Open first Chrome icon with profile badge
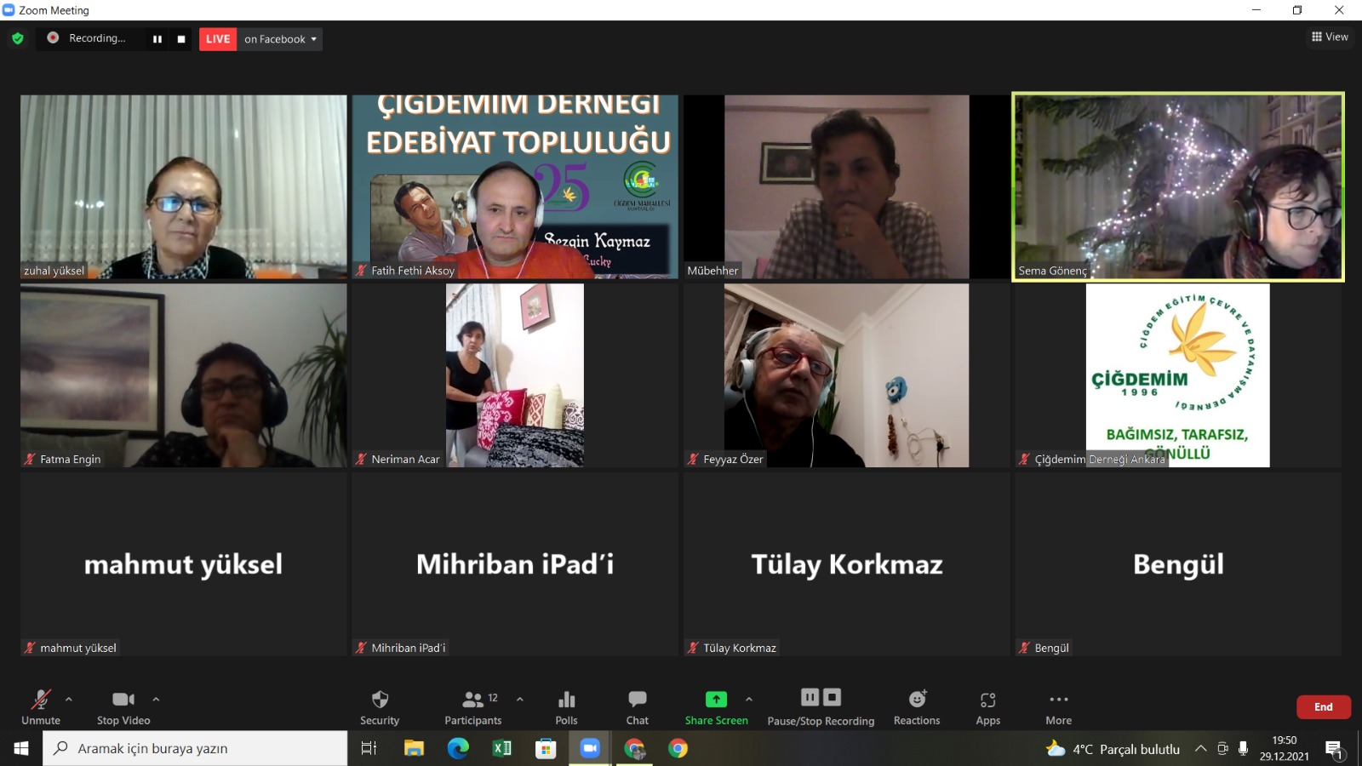 pyautogui.click(x=634, y=748)
